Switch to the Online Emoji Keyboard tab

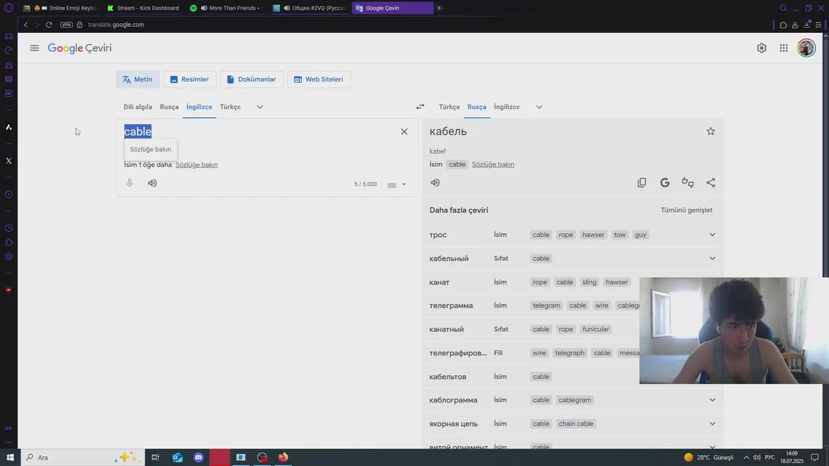(60, 8)
